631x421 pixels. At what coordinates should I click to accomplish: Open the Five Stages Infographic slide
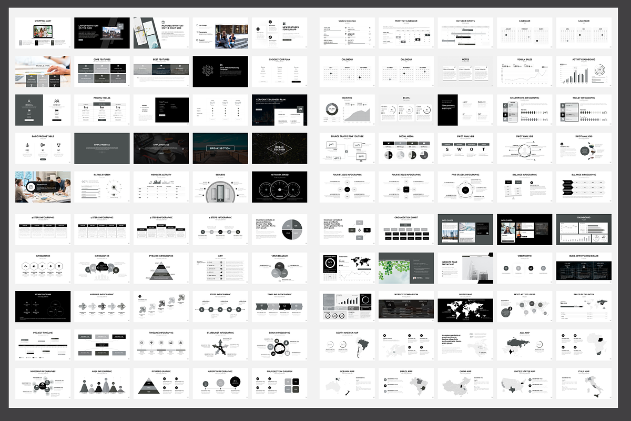pos(465,187)
